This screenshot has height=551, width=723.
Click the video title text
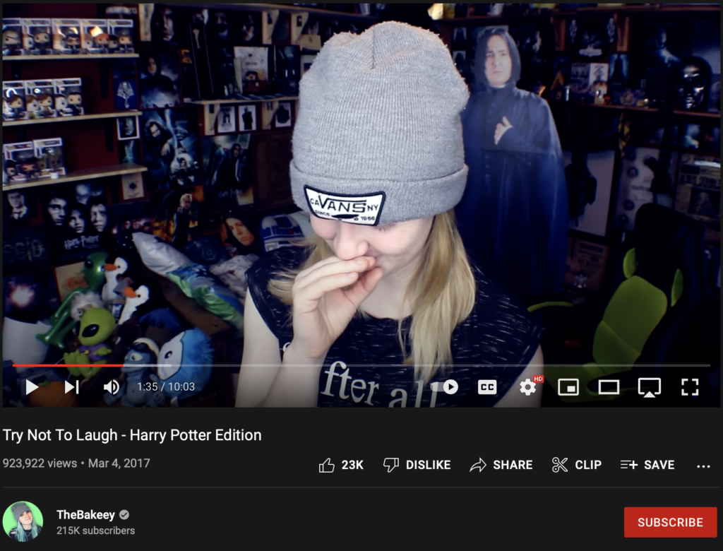click(132, 435)
